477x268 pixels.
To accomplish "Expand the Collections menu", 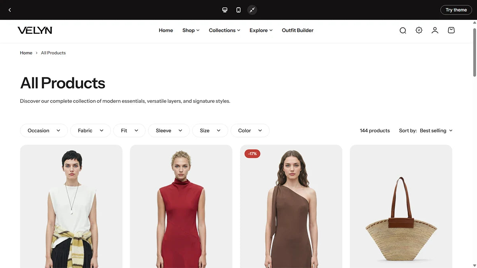I will coord(224,30).
